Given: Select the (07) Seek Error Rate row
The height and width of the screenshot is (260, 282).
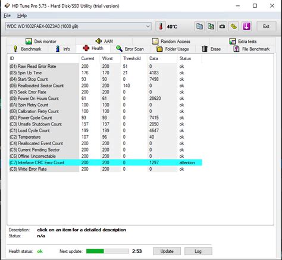Looking at the screenshot, I should coord(105,92).
